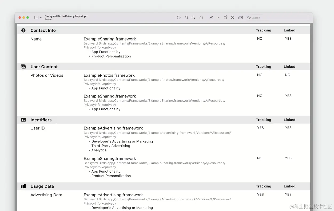Zoom in on the PDF

(193, 18)
